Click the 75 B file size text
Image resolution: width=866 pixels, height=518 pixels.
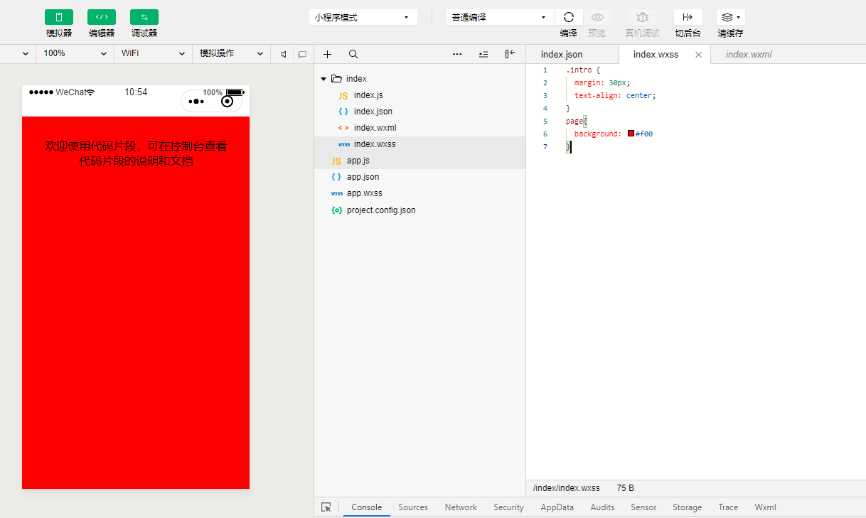pyautogui.click(x=625, y=488)
